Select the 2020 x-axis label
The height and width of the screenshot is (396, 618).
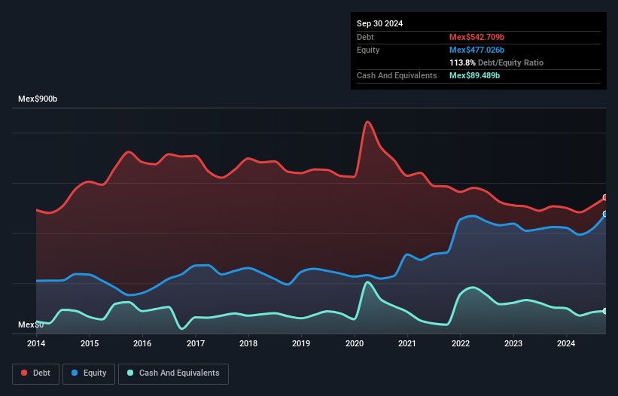pos(355,344)
